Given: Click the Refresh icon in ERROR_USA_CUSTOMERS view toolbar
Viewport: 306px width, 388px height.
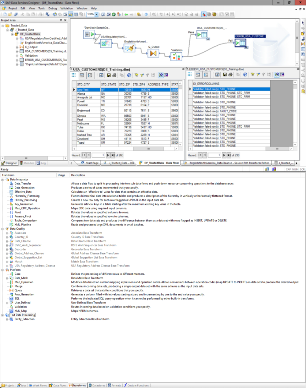Looking at the screenshot, I should [x=245, y=74].
